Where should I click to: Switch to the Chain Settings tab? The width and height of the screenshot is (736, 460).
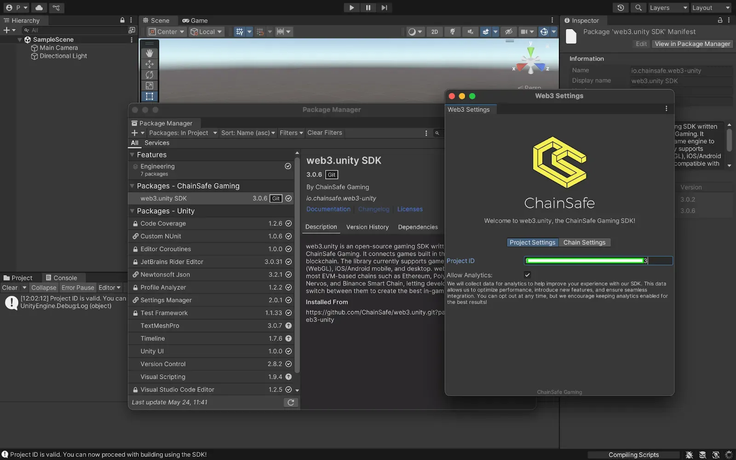click(584, 242)
